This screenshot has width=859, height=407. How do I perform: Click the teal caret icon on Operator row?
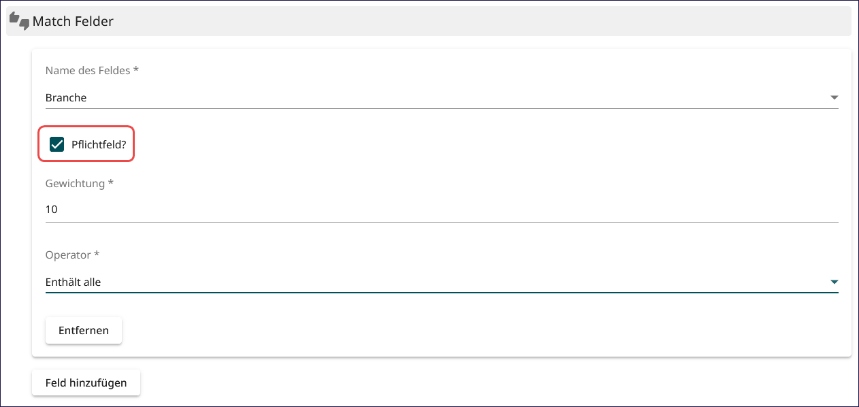point(834,282)
